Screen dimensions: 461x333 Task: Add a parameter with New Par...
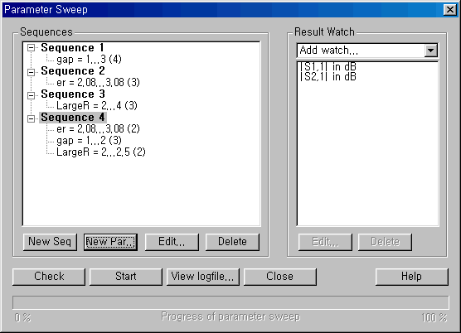(x=110, y=242)
